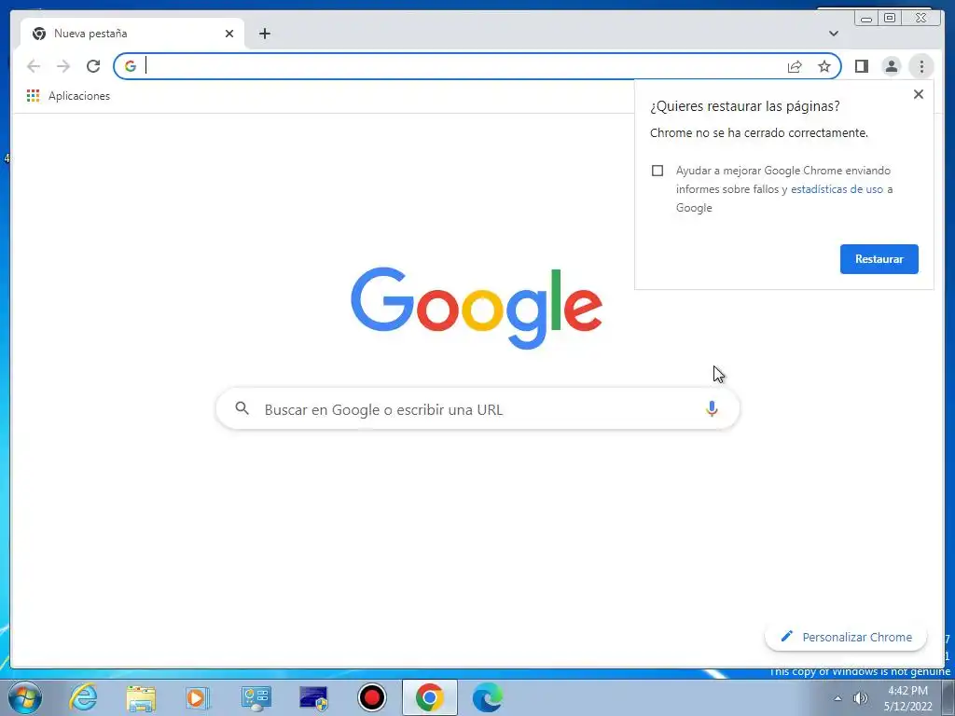Start voice search with microphone icon

pos(712,408)
